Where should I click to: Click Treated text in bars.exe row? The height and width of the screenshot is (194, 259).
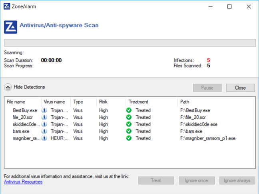pyautogui.click(x=143, y=131)
